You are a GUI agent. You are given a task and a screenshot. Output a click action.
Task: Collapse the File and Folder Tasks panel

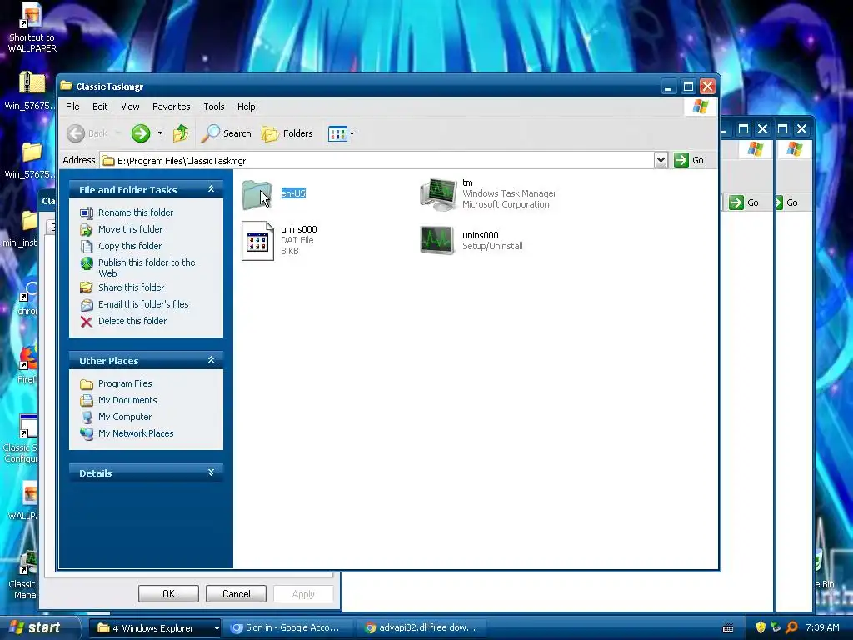click(211, 189)
